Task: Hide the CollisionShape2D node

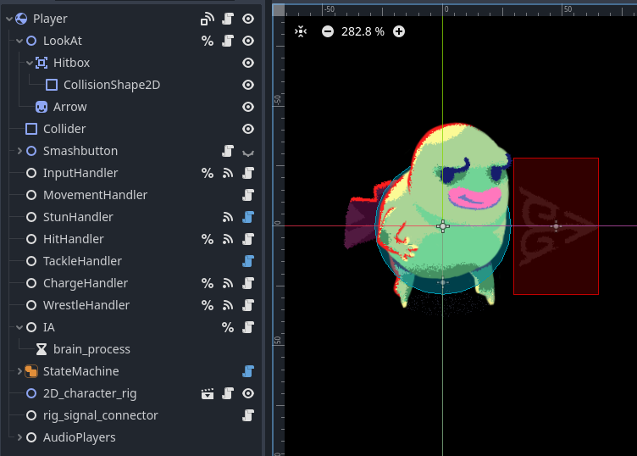Action: pyautogui.click(x=248, y=85)
